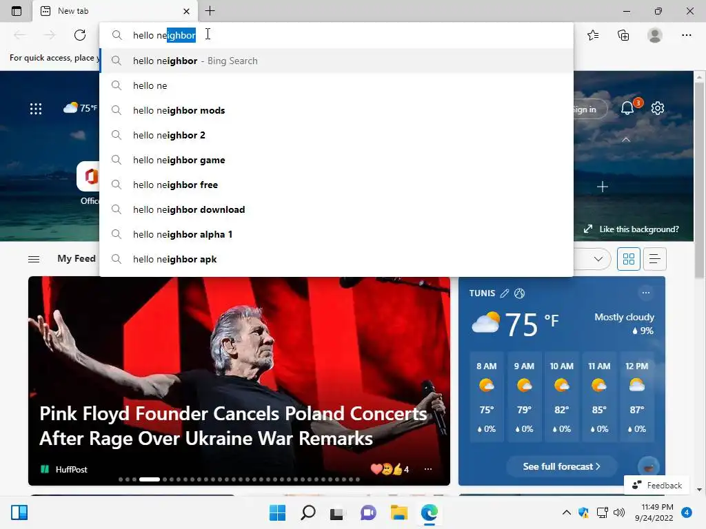Screen dimensions: 706x529
Task: Open the Office quick link tile
Action: pos(89,183)
